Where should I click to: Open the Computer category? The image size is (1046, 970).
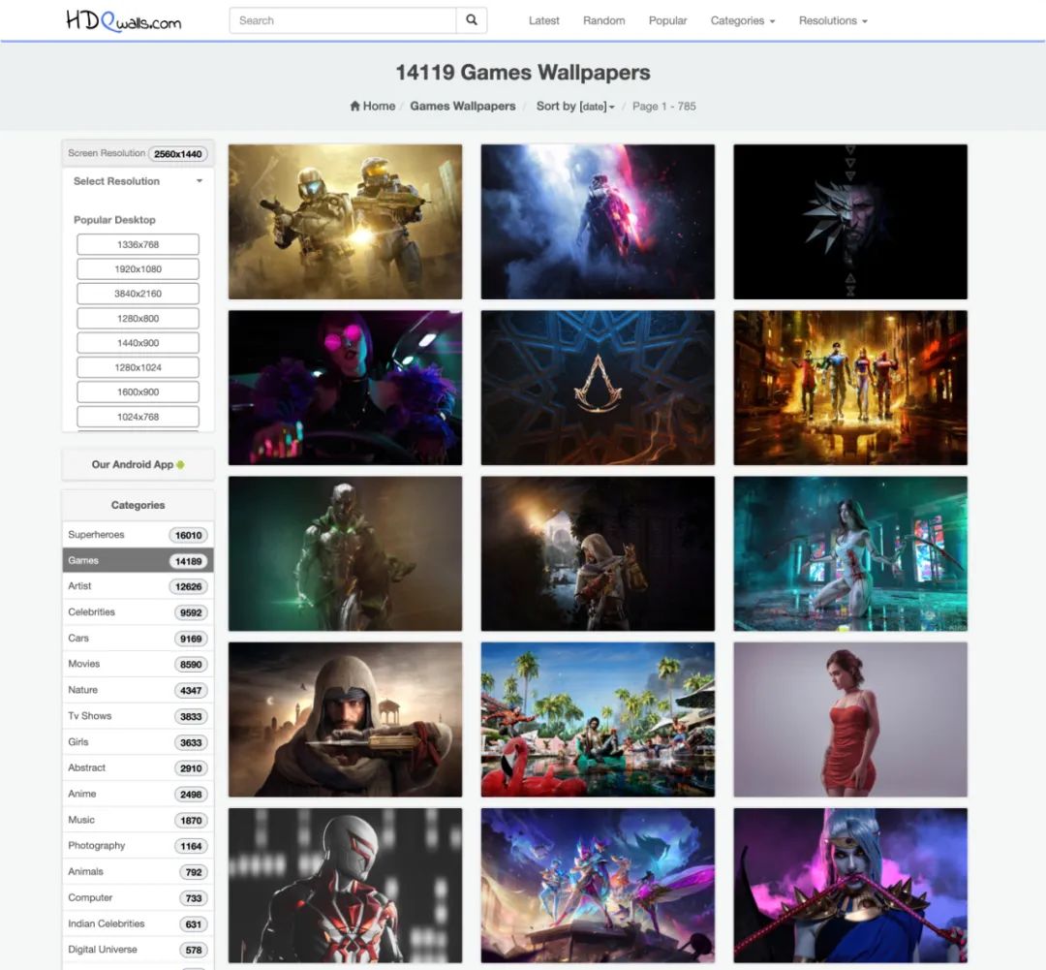138,898
